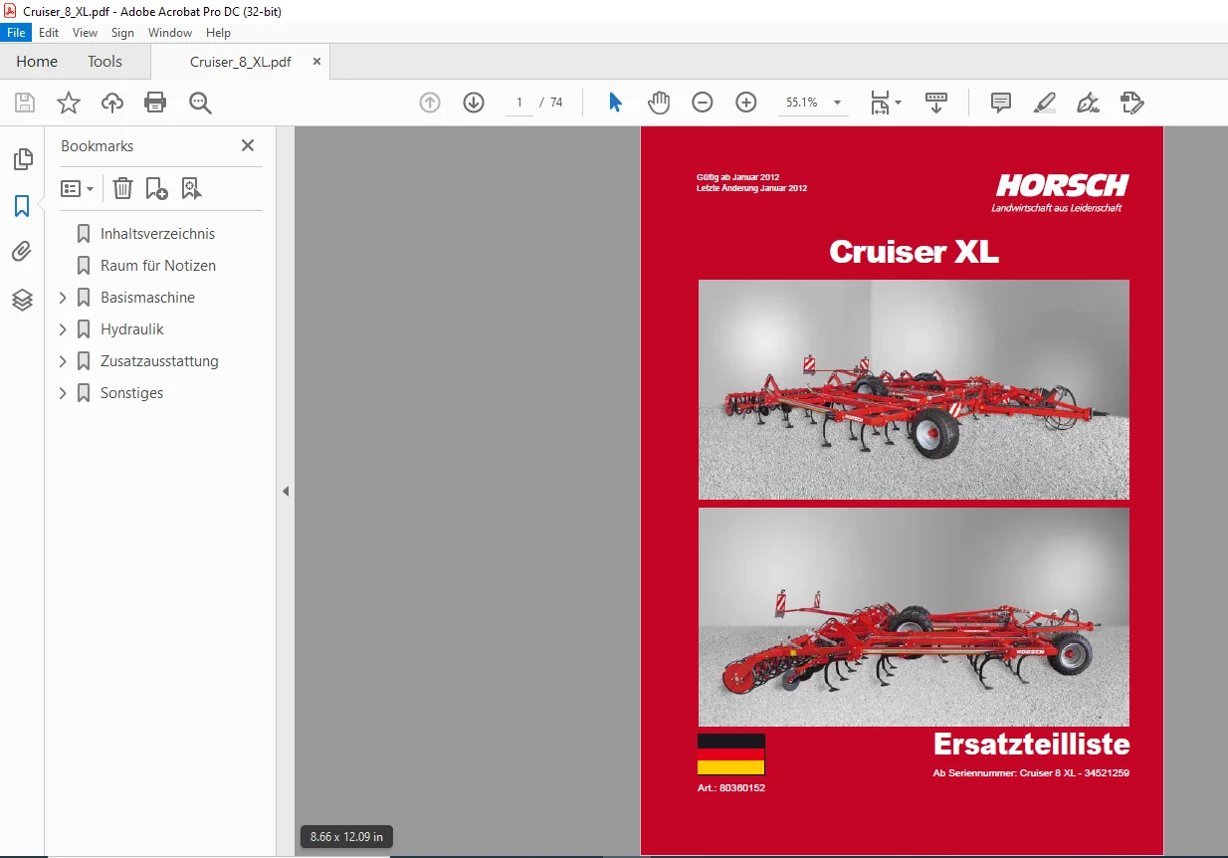This screenshot has width=1228, height=858.
Task: Open the scrolling mode keyboard icon
Action: 936,103
